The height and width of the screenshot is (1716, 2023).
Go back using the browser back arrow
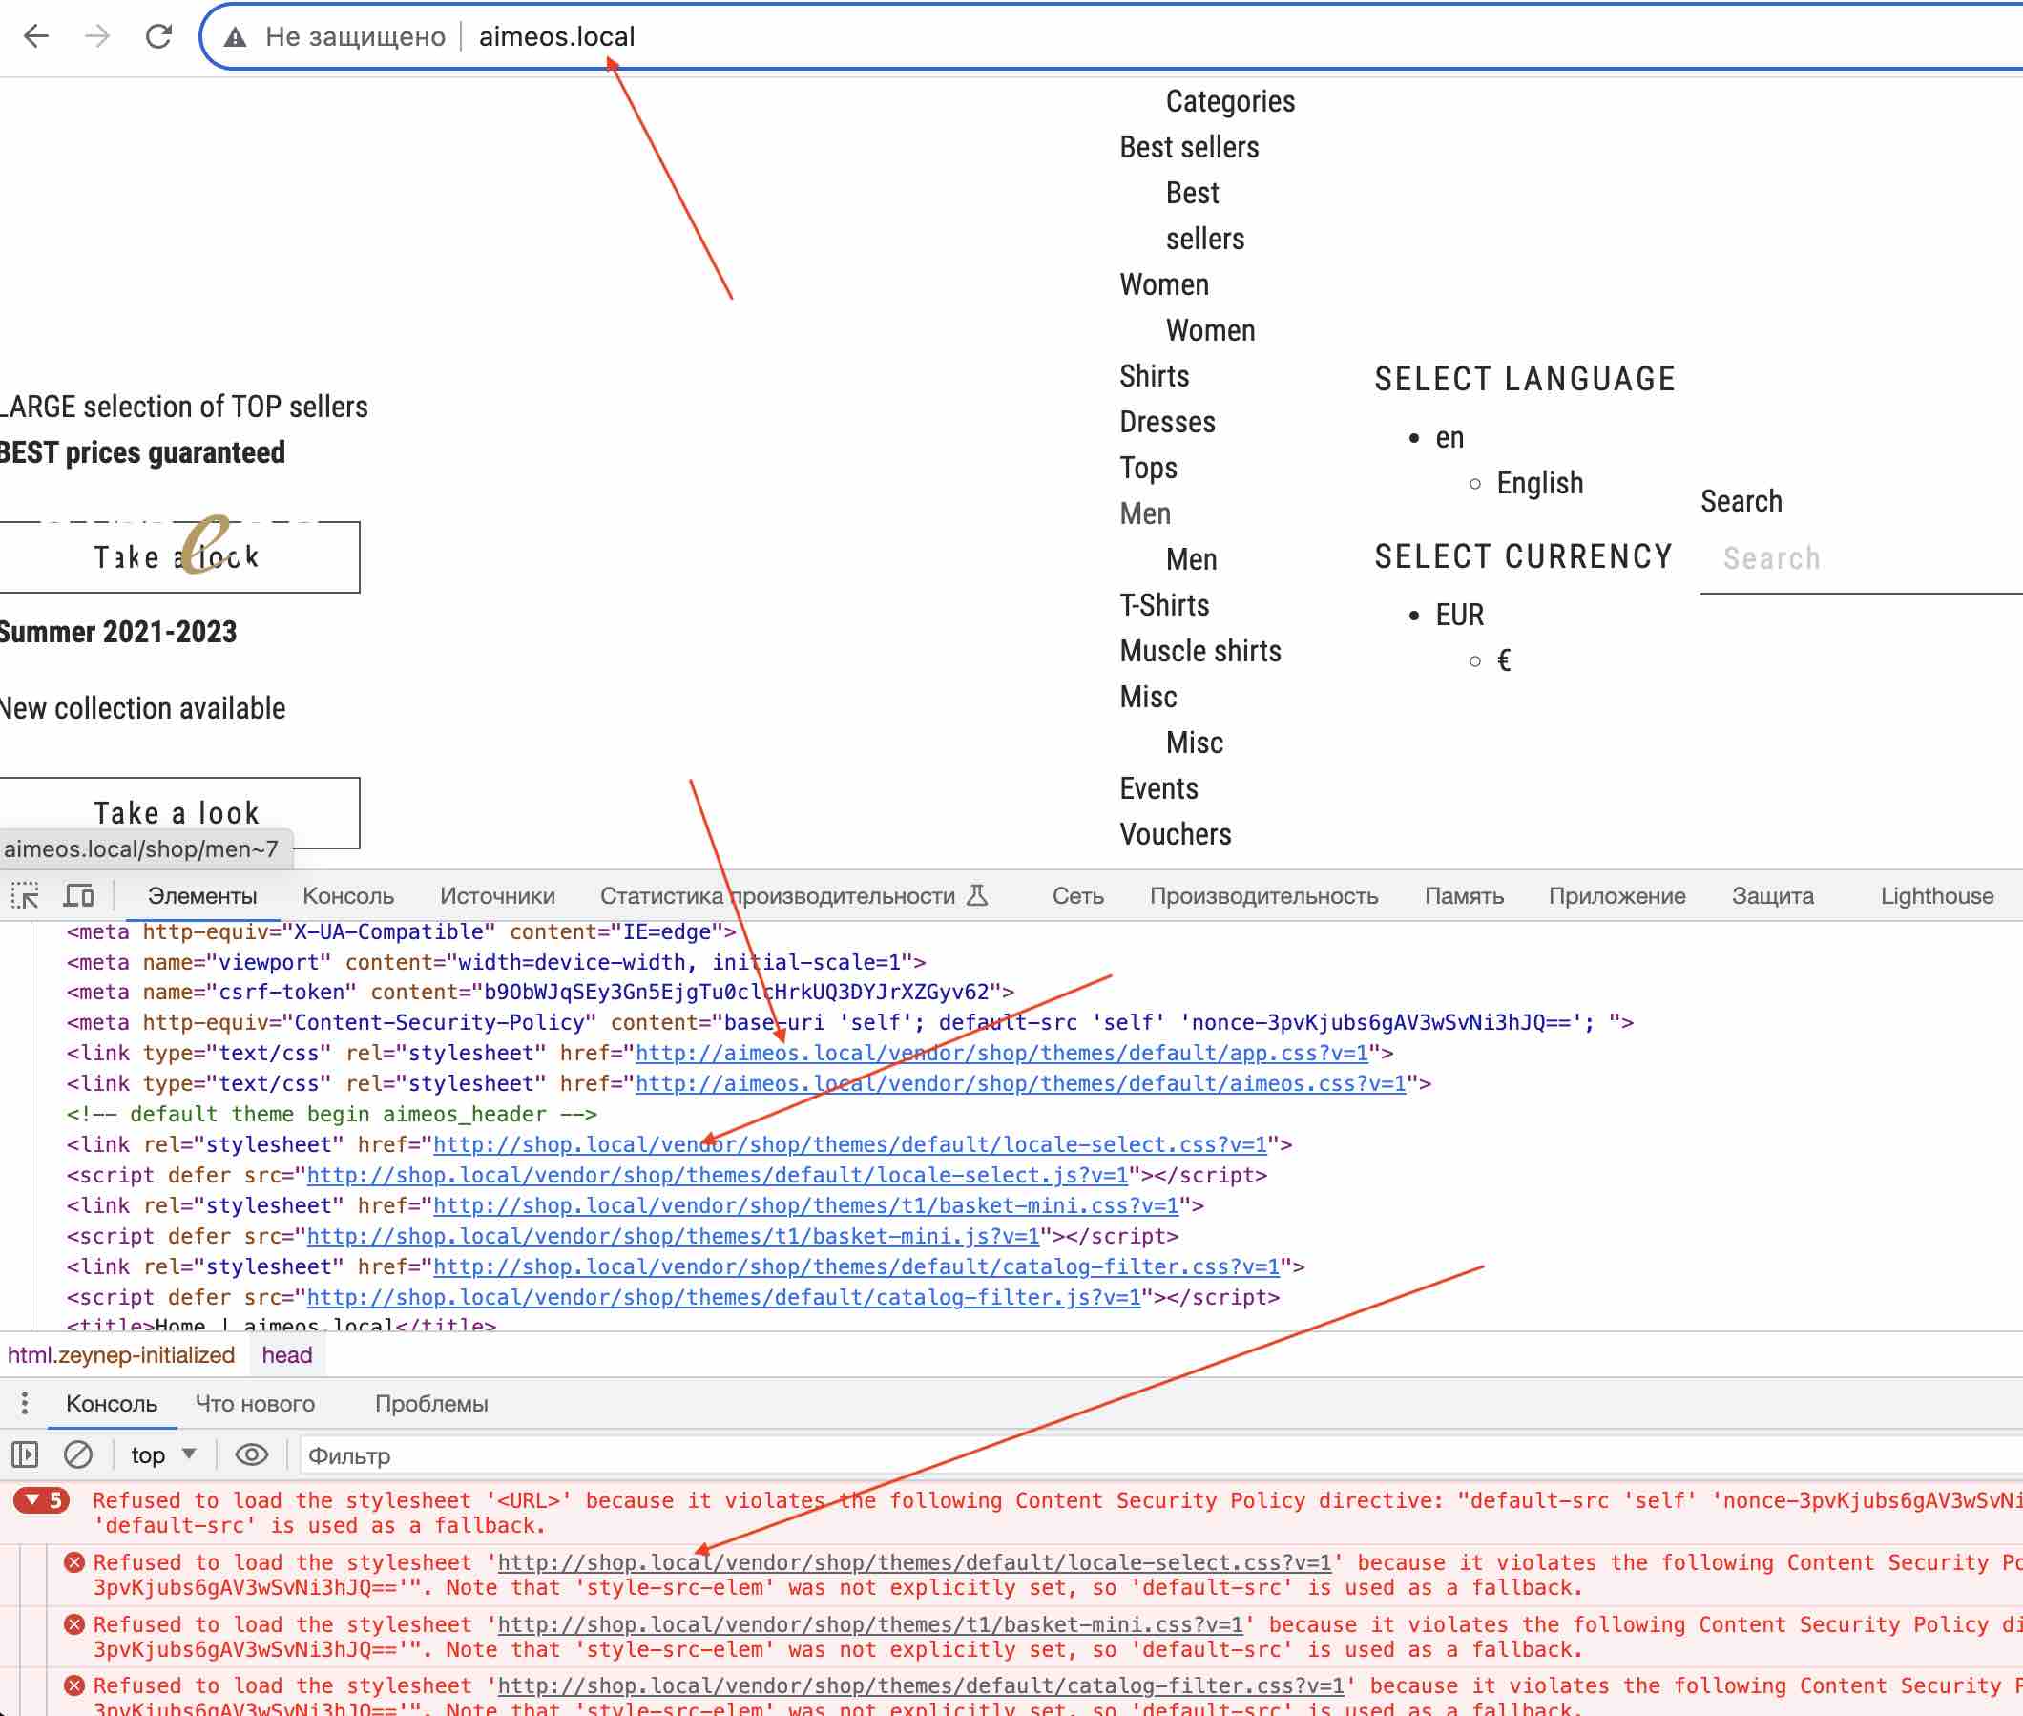[36, 37]
